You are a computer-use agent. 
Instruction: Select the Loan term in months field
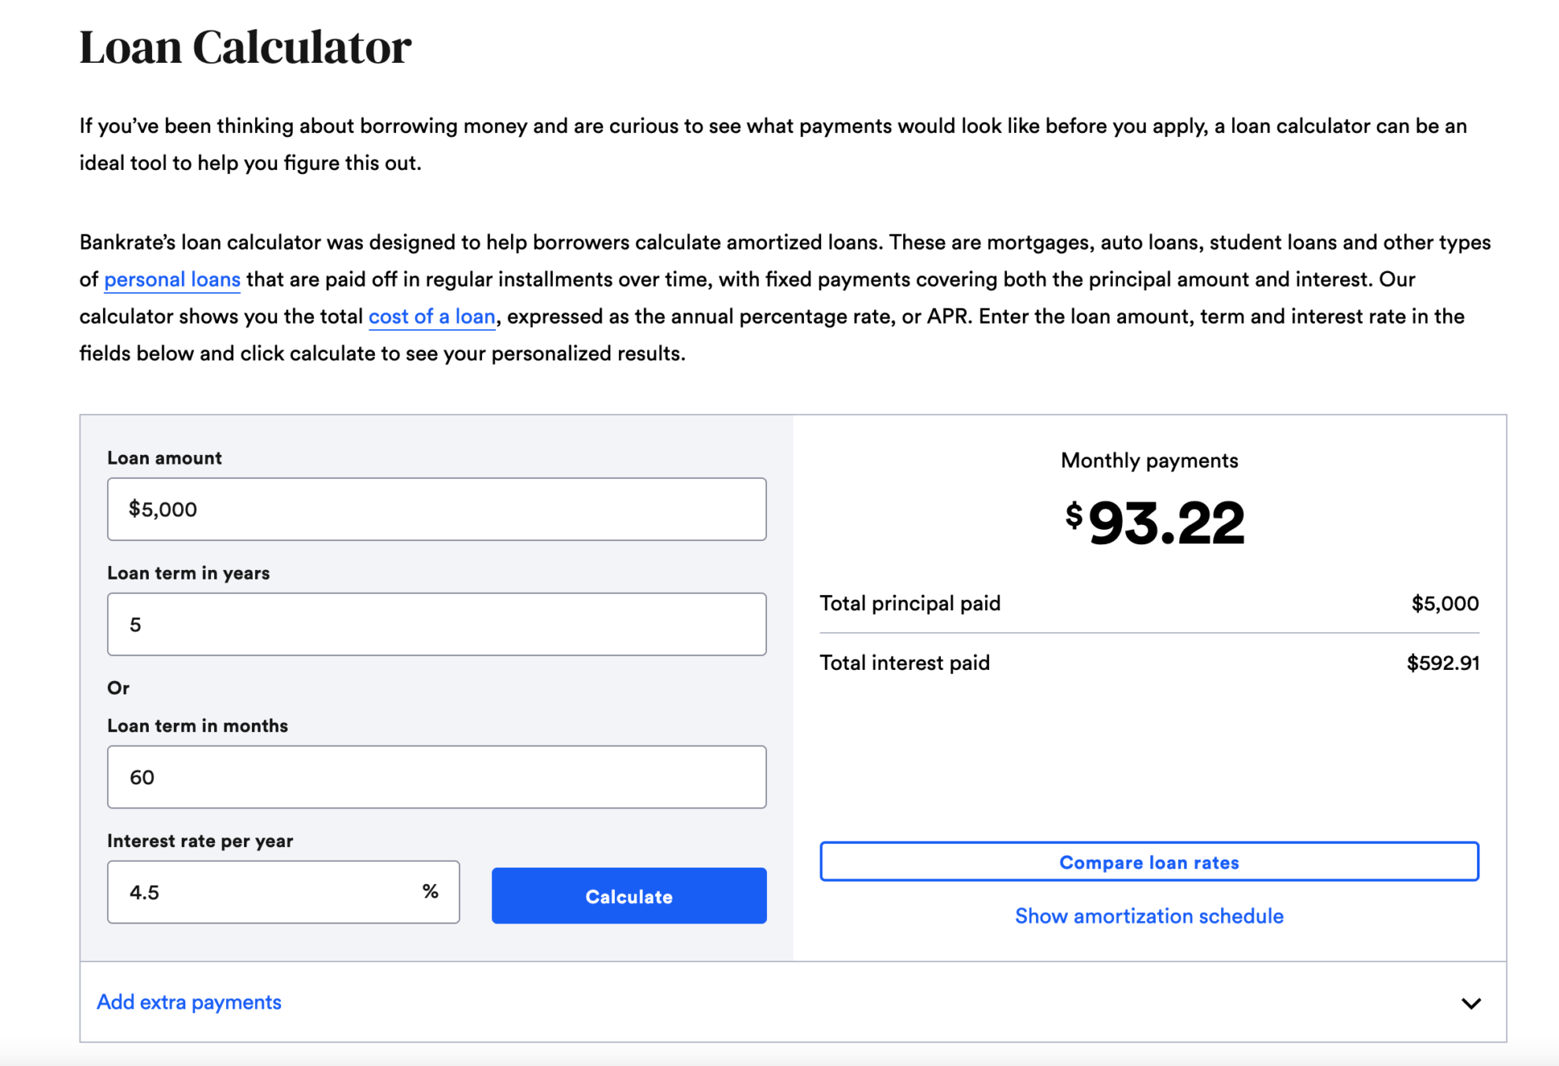pos(436,776)
